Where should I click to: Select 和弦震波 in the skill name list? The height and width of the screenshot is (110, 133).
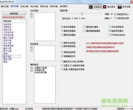click(7, 25)
